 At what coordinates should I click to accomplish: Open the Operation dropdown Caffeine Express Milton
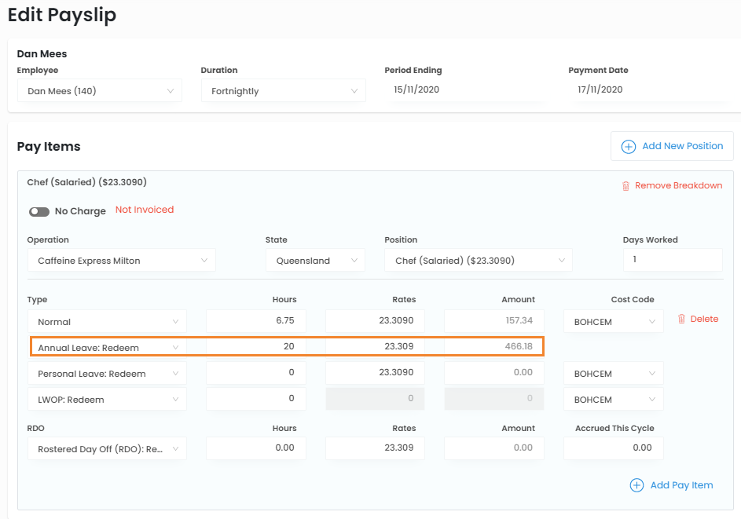(122, 261)
